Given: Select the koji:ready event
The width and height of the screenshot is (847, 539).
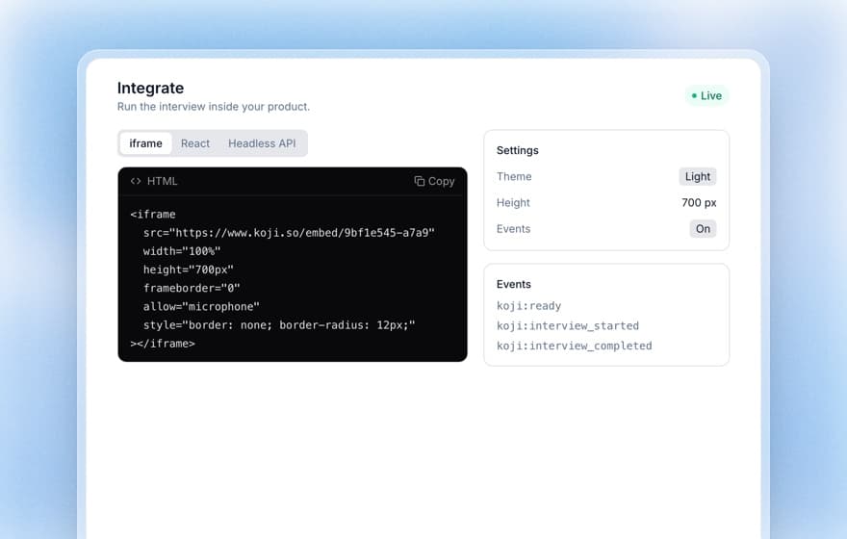Looking at the screenshot, I should [528, 306].
